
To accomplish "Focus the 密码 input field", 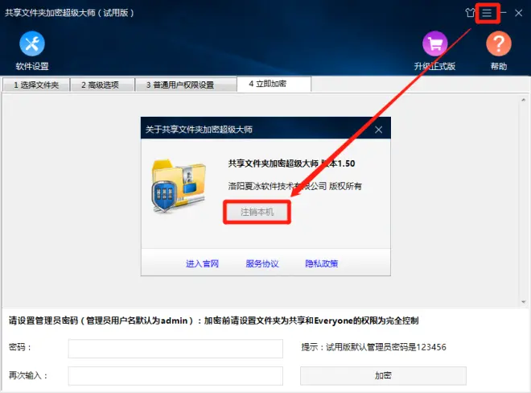I will pos(175,348).
